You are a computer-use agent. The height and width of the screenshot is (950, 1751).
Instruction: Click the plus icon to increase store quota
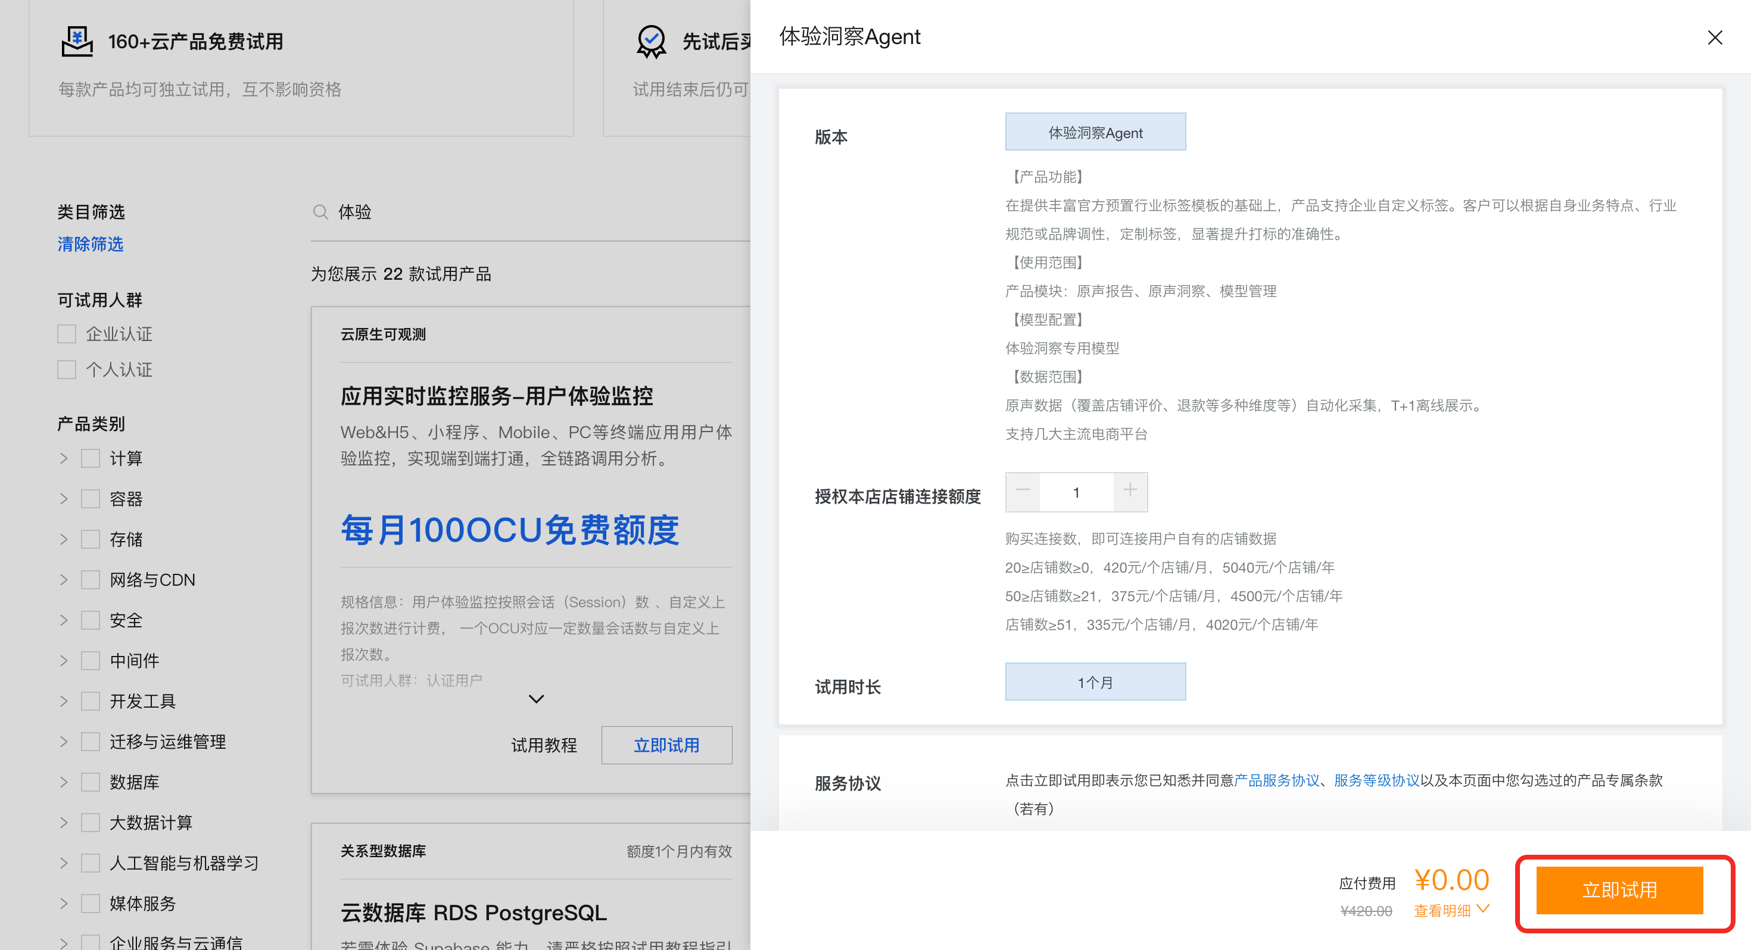(1130, 490)
